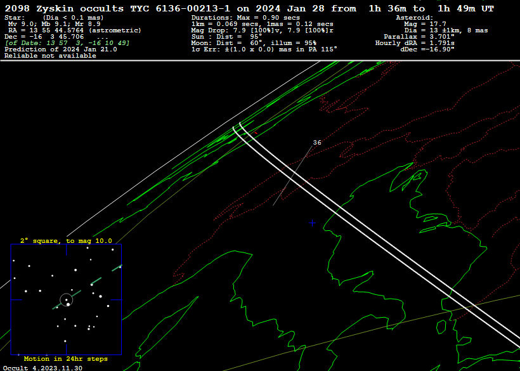Screen dimensions: 520x371
Task: Click the title text '2098 Zyskin occults TYC 6136-00213-1'
Action: (x=117, y=9)
